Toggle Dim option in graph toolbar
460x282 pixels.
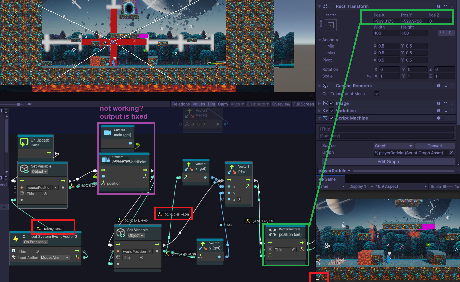(211, 104)
